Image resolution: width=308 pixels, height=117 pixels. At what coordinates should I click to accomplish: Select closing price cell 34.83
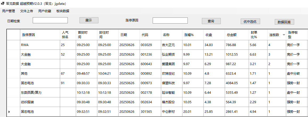click(x=214, y=45)
